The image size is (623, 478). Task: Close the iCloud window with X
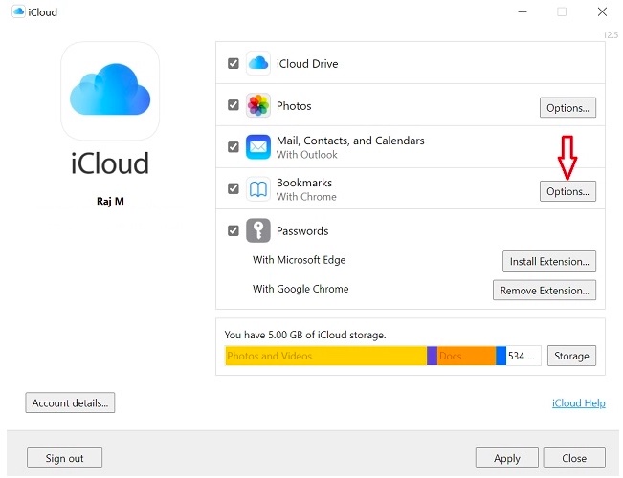click(x=602, y=11)
